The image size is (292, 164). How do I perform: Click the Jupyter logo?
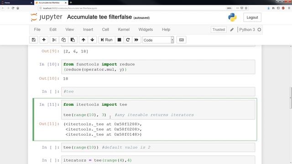coord(47,17)
